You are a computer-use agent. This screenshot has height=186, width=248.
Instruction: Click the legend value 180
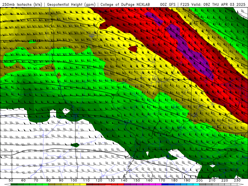point(175,180)
